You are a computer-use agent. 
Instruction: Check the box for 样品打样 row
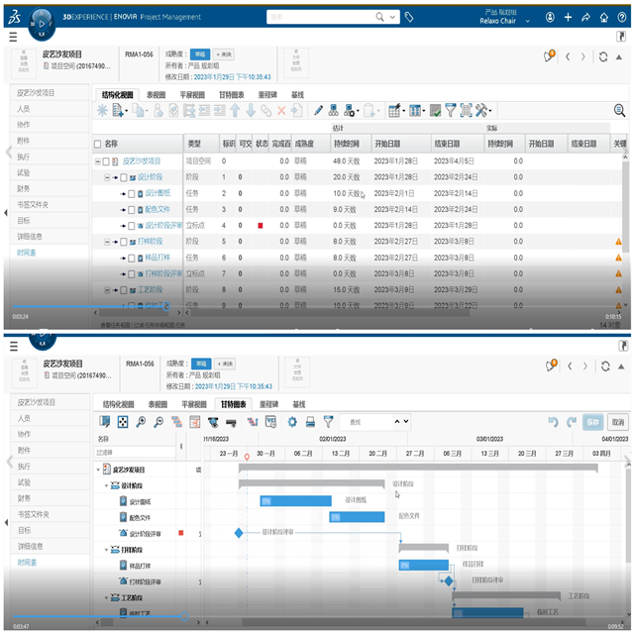[131, 258]
